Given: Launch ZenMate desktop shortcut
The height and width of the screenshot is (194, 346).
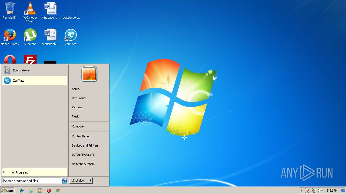Looking at the screenshot, I should pos(71,37).
